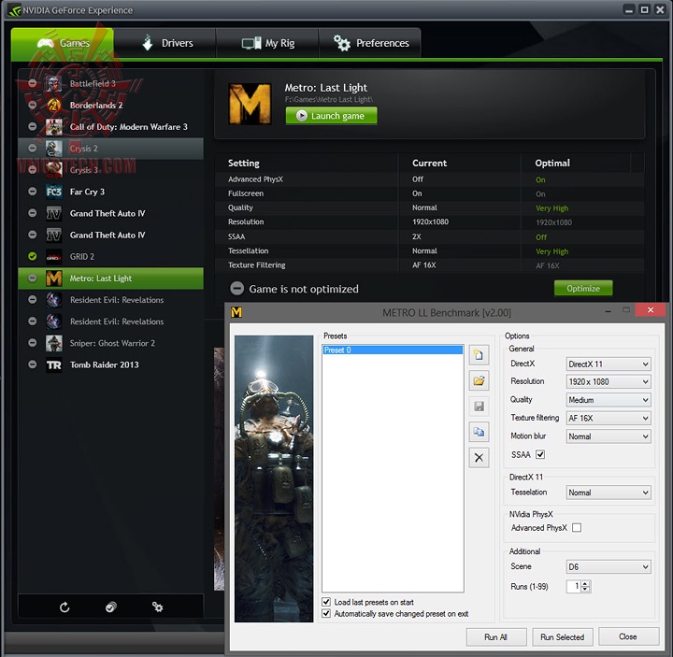Click the Far Cry 3 FC3 icon
Screen dimensions: 673x657
point(53,192)
